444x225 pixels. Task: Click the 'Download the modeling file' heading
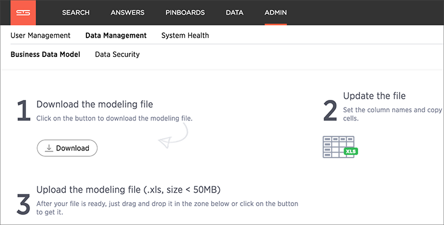[x=95, y=104]
